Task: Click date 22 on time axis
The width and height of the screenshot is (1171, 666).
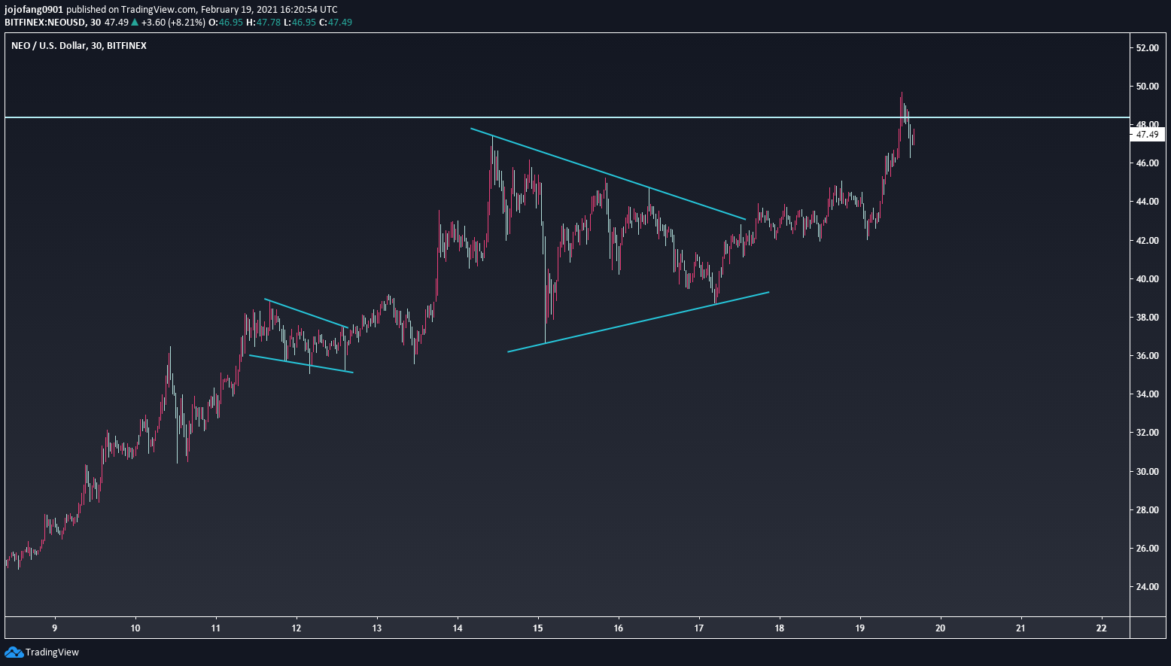Action: (x=1102, y=628)
